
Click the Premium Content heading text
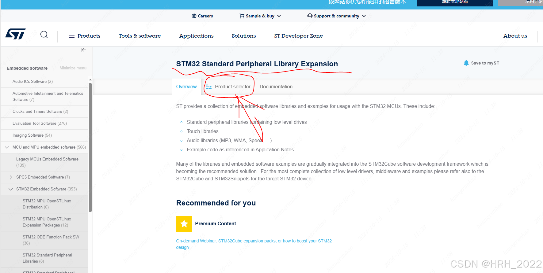pyautogui.click(x=216, y=224)
